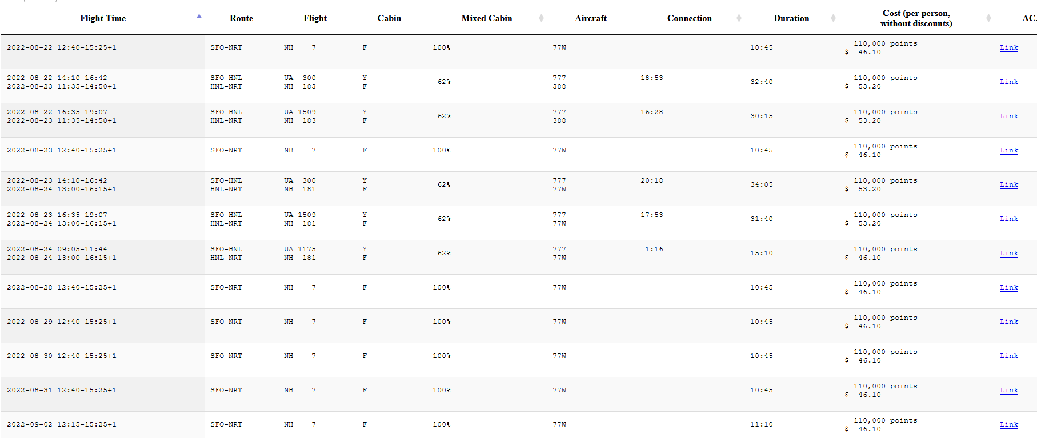Follow Link for the 2022-08-30 flight
This screenshot has width=1037, height=438.
click(1008, 356)
